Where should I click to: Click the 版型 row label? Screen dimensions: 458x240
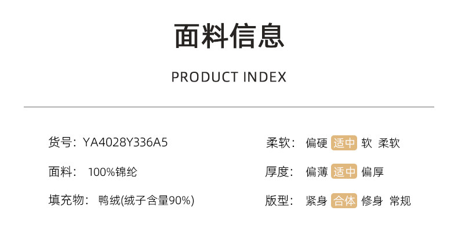pos(278,201)
